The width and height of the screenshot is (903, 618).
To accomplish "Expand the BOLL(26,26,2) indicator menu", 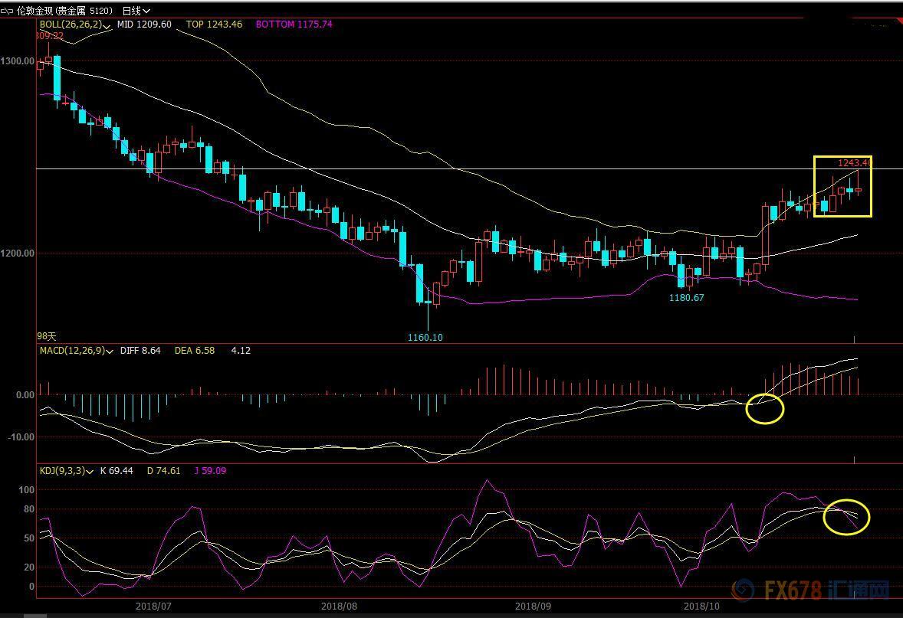I will pos(108,25).
